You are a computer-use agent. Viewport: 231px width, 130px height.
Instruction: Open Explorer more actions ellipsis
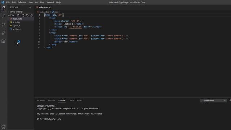click(x=30, y=7)
